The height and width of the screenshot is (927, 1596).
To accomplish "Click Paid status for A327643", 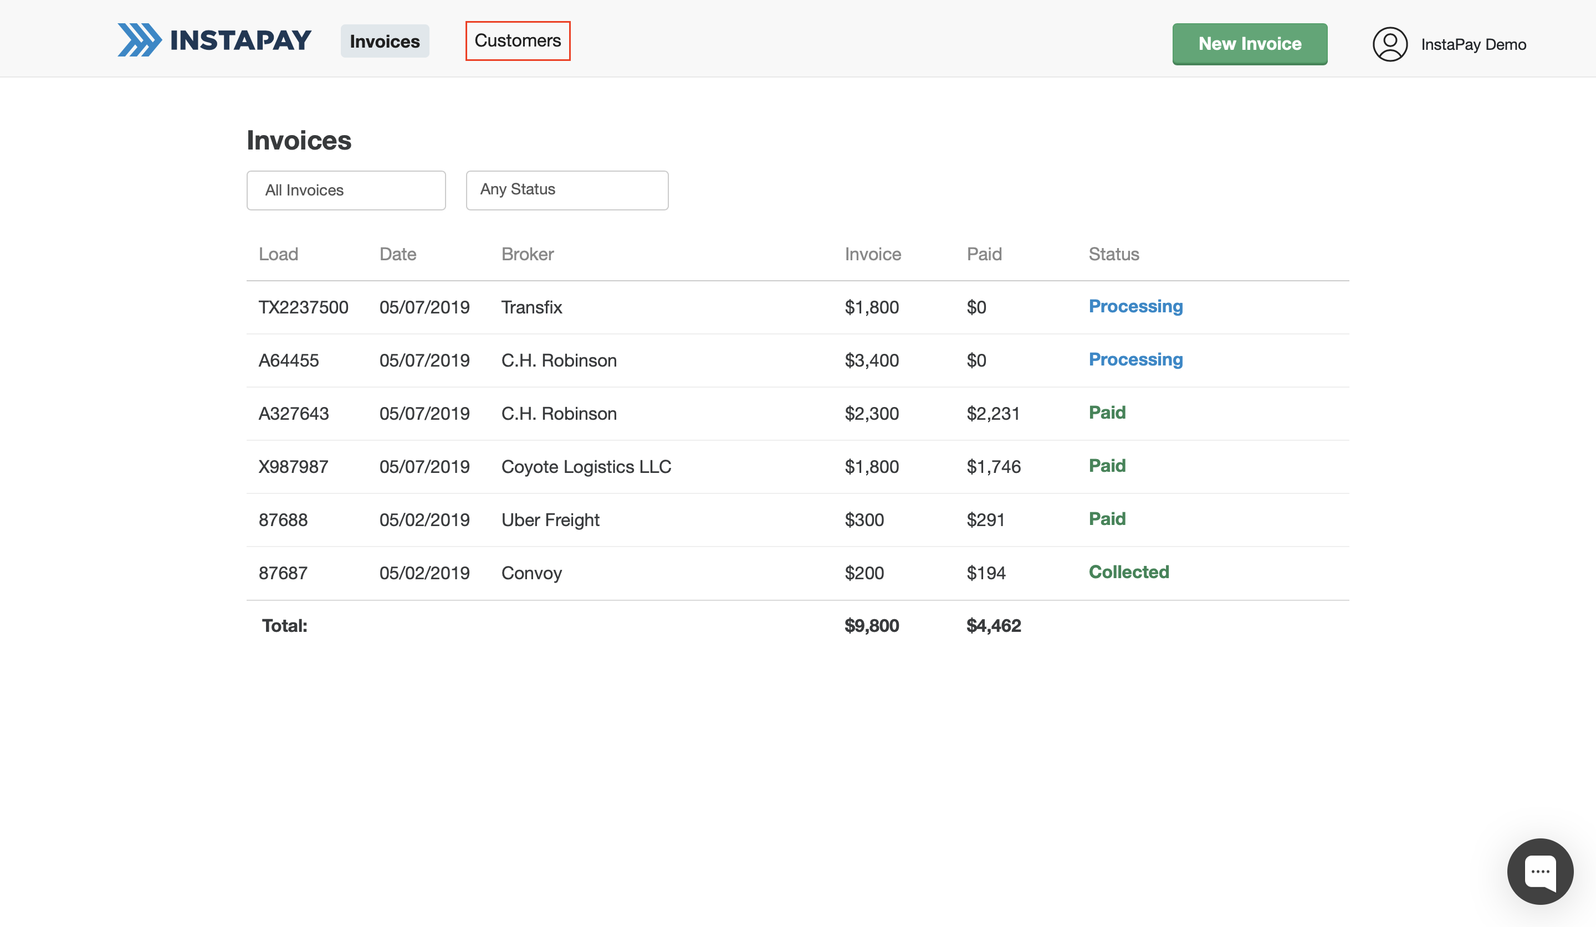I will [x=1107, y=412].
